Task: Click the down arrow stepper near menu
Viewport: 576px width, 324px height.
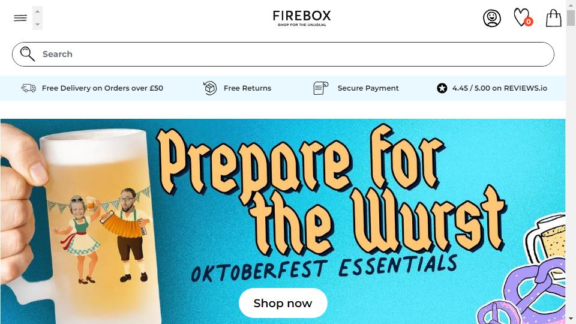Action: pyautogui.click(x=37, y=25)
